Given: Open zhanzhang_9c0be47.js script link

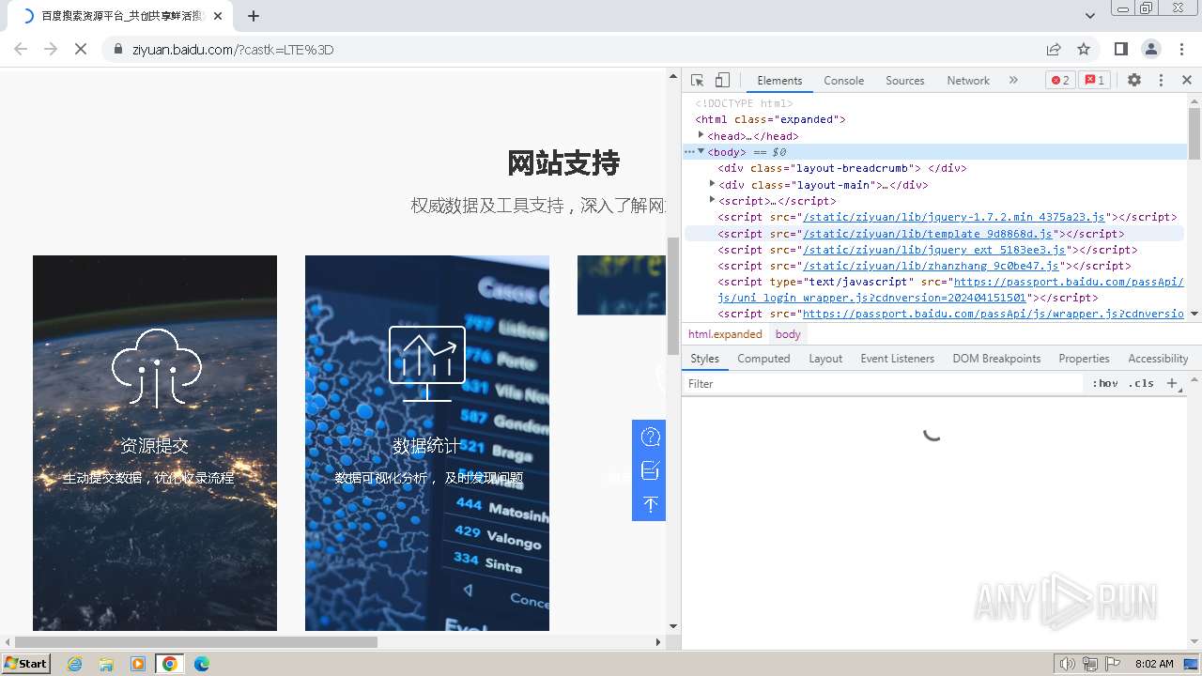Looking at the screenshot, I should tap(931, 266).
